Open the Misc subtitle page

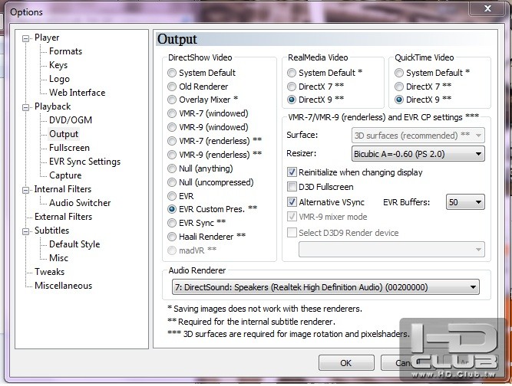(x=59, y=258)
